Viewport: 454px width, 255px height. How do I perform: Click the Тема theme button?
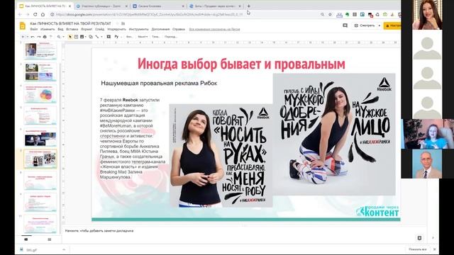pyautogui.click(x=155, y=37)
